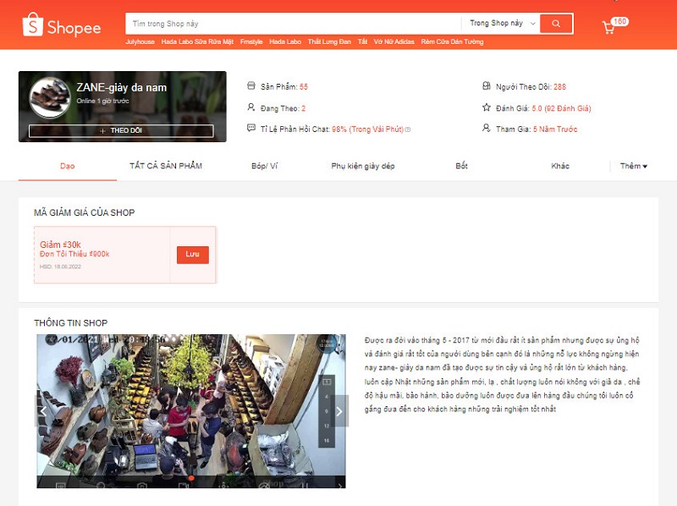This screenshot has width=677, height=506.
Task: Click the 'Julyhouse' search suggestion link
Action: pyautogui.click(x=140, y=41)
